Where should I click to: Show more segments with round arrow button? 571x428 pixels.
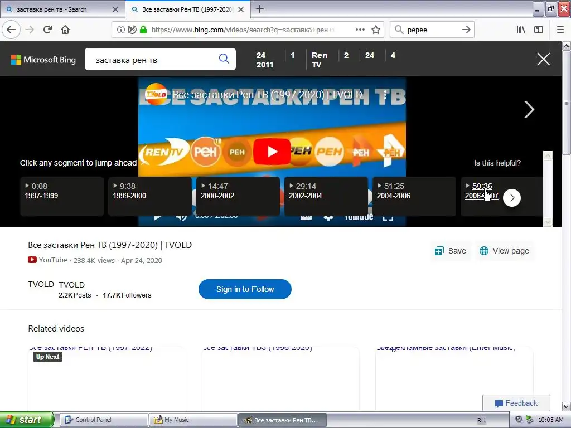[512, 198]
